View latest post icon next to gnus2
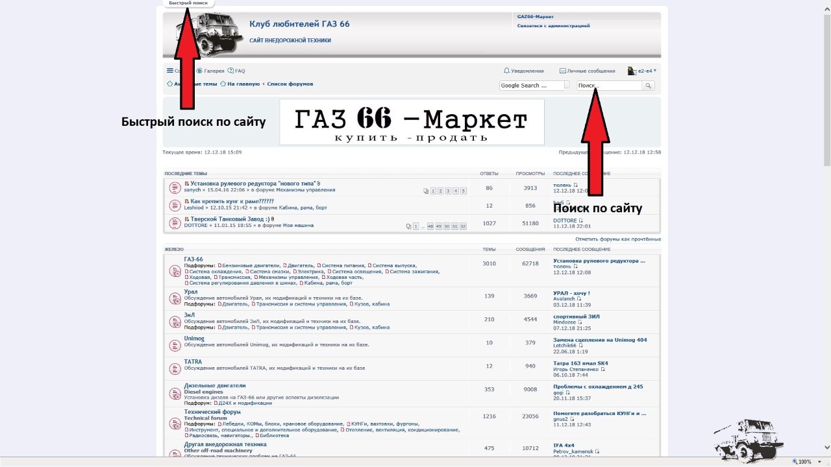 571,419
